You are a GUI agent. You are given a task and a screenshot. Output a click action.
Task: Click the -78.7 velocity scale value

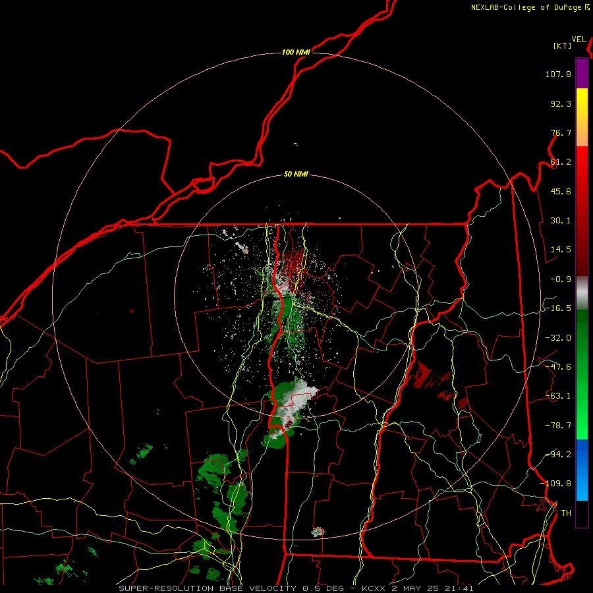coord(558,426)
